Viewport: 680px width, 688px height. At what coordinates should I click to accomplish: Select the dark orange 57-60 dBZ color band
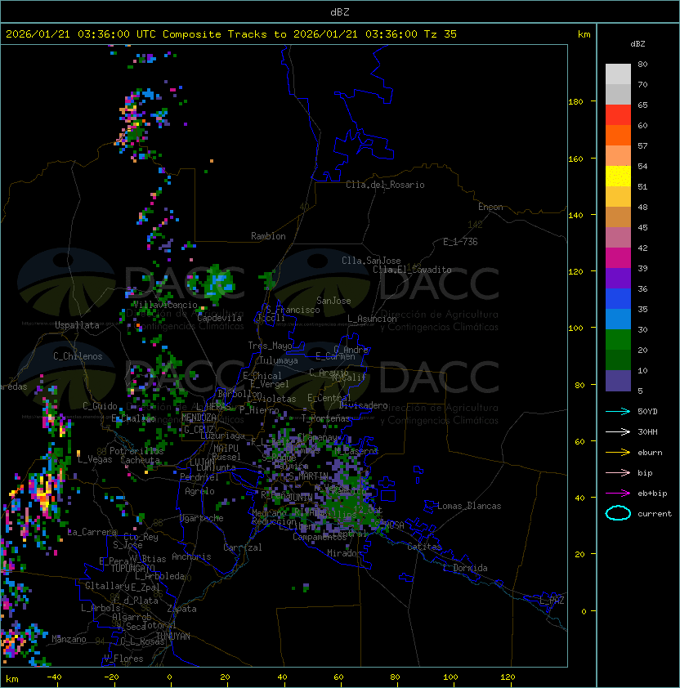point(618,135)
